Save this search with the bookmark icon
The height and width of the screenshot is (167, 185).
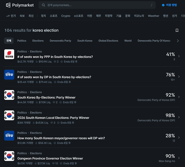pyautogui.click(x=177, y=30)
